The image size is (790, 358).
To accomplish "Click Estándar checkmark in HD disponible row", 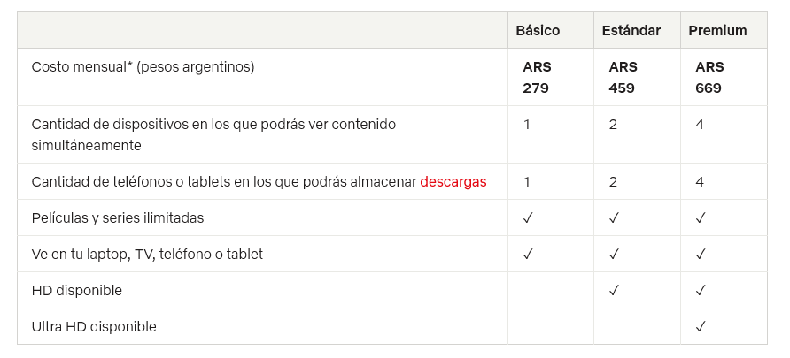I will [x=614, y=290].
